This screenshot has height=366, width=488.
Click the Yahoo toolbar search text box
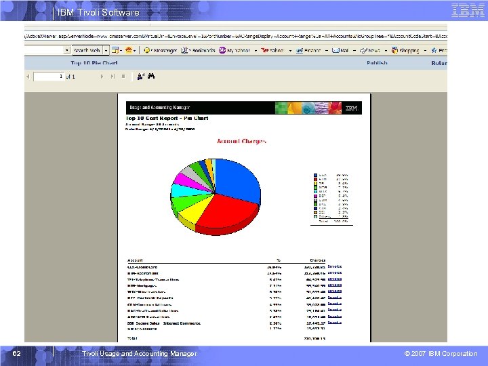(44, 50)
